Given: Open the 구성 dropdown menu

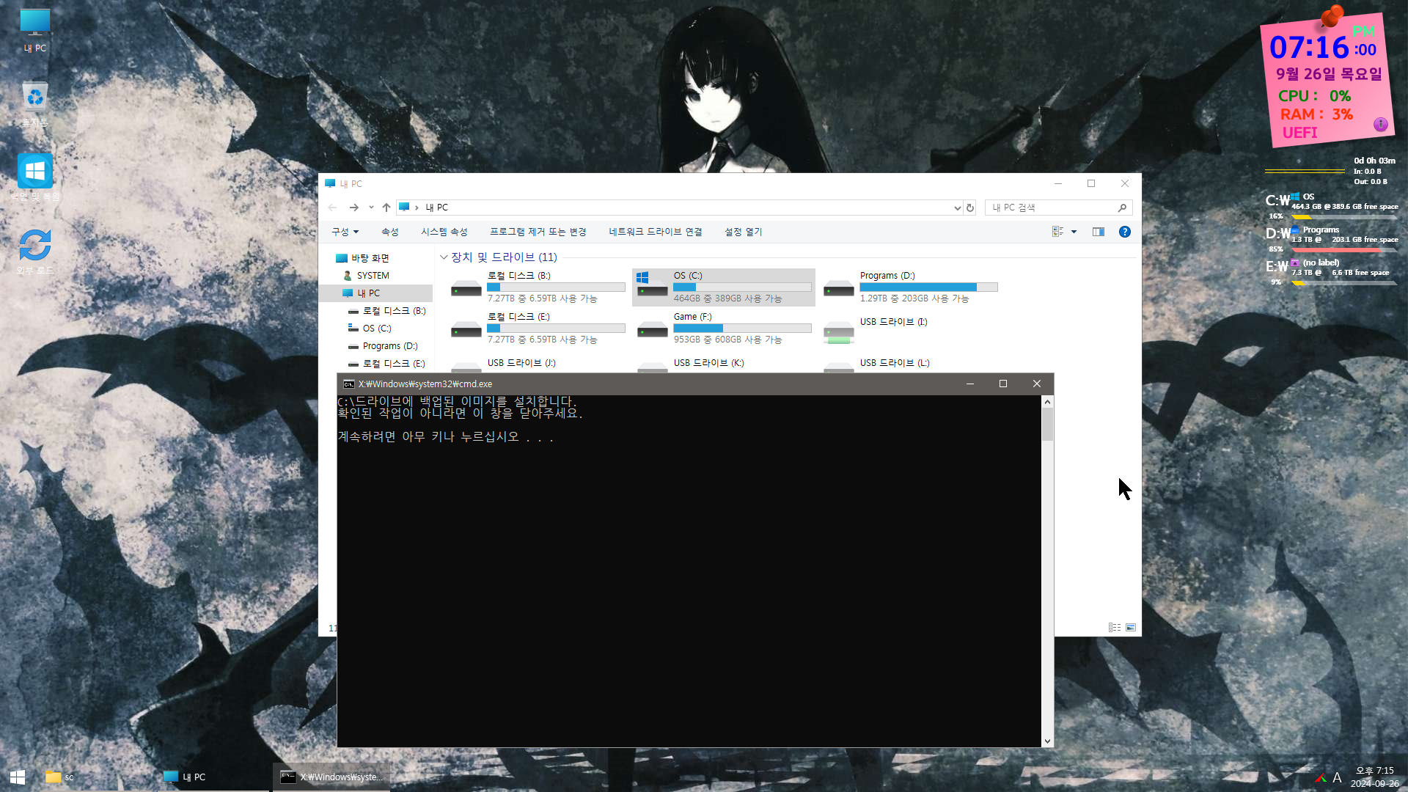Looking at the screenshot, I should tap(345, 232).
